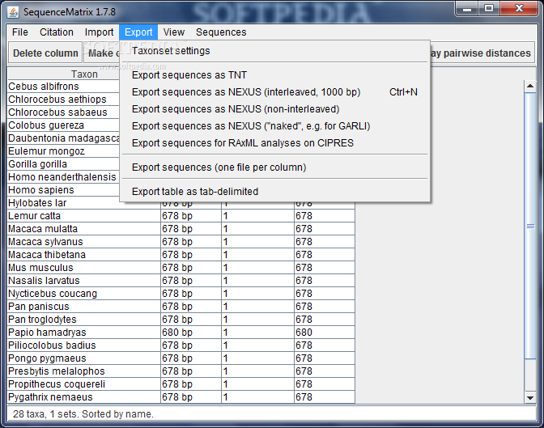544x428 pixels.
Task: Close the SequenceMatrix window
Action: point(519,9)
